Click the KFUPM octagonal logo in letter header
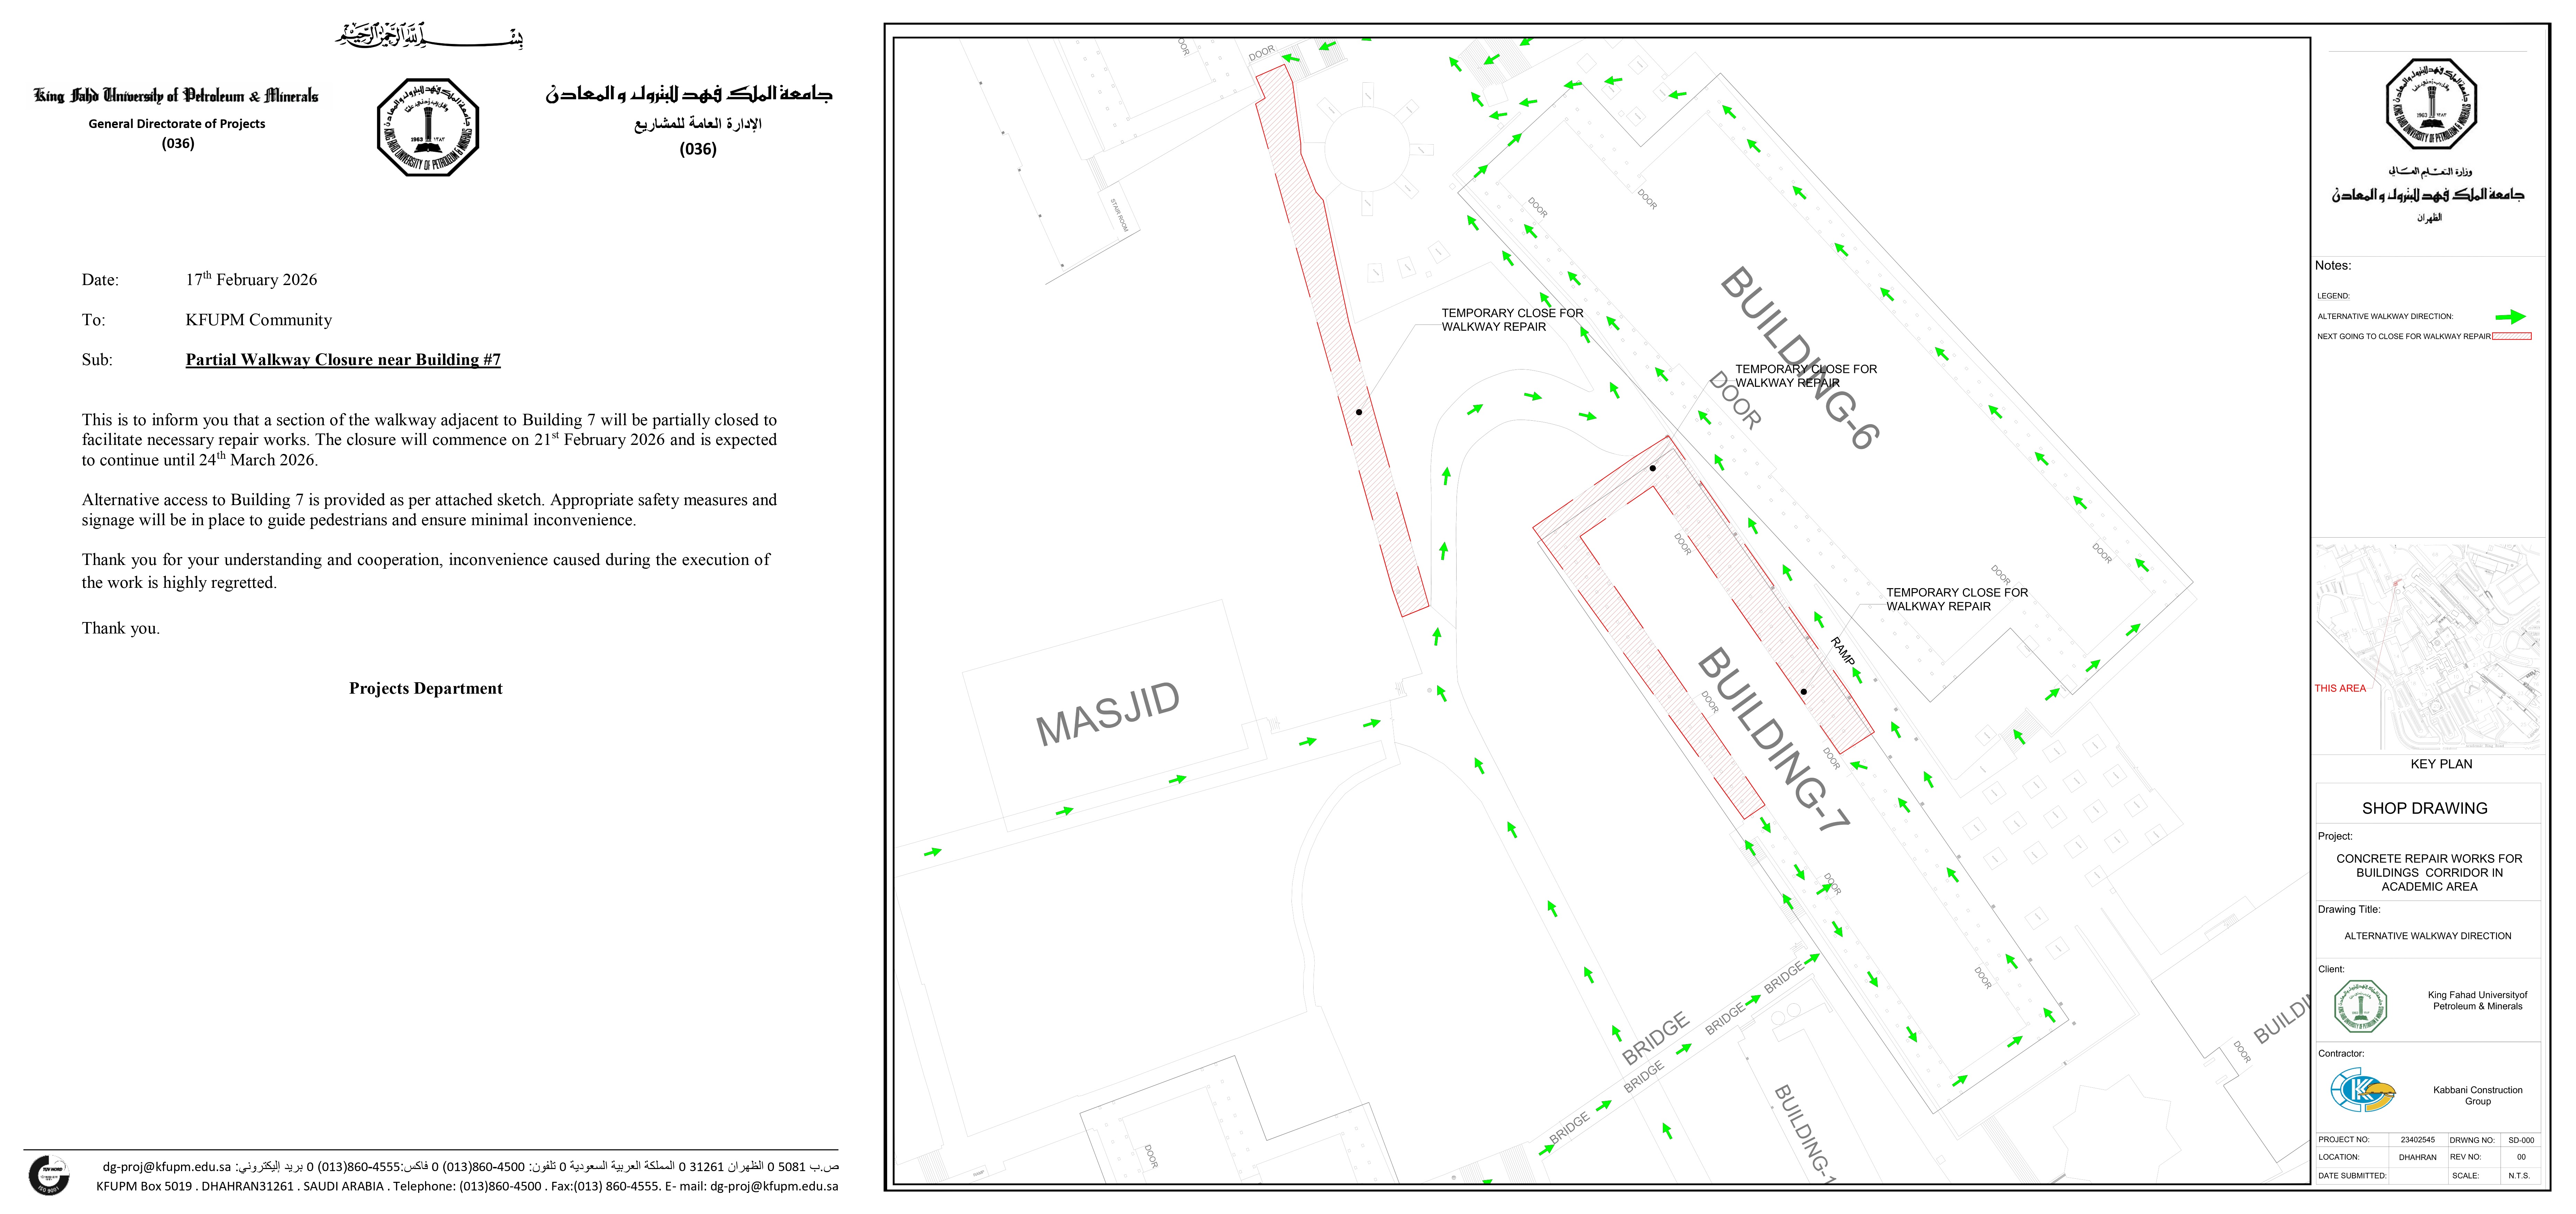The width and height of the screenshot is (2576, 1214). [x=428, y=127]
